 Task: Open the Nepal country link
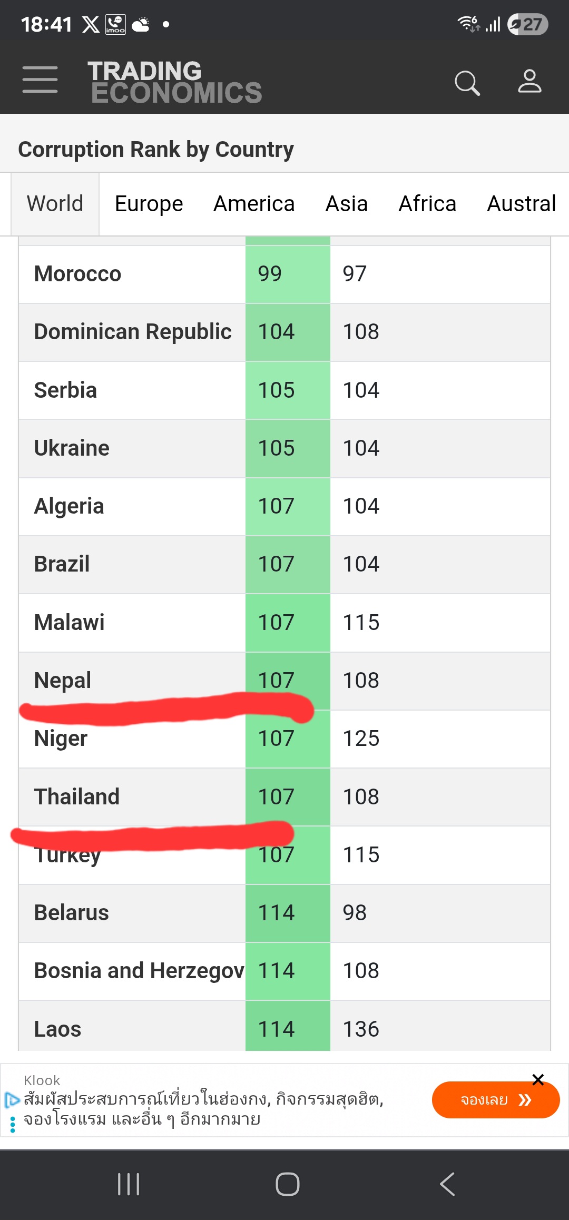pos(63,680)
